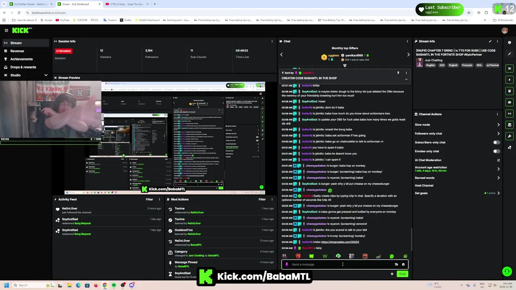Expand Followers-only chat settings arrow

coord(498,133)
